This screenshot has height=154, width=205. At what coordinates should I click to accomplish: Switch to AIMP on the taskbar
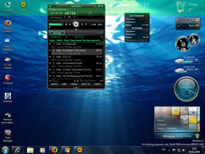80,150
